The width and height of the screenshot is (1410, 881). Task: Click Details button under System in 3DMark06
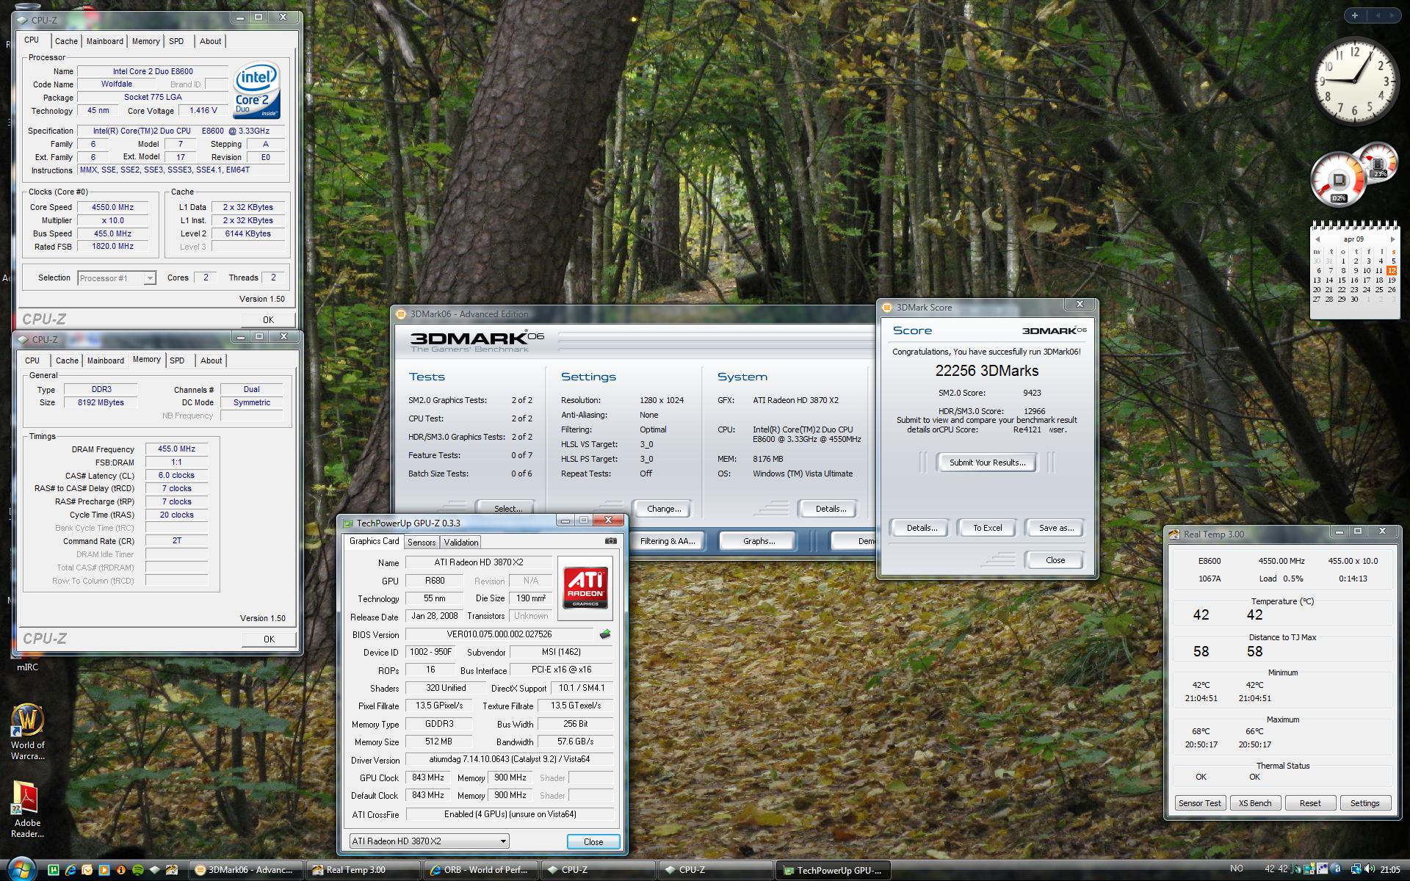(x=831, y=509)
